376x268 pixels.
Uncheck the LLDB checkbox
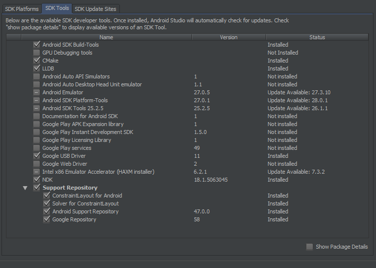(37, 68)
